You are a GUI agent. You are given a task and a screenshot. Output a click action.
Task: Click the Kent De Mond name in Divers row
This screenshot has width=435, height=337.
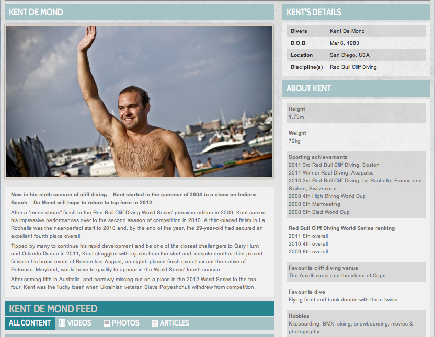click(x=347, y=31)
